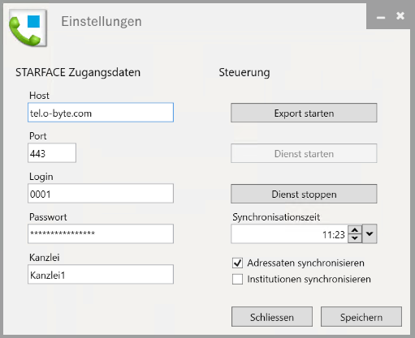Viewport: 415px width, 338px height.
Task: Select the Login field containing 0001
Action: [101, 193]
